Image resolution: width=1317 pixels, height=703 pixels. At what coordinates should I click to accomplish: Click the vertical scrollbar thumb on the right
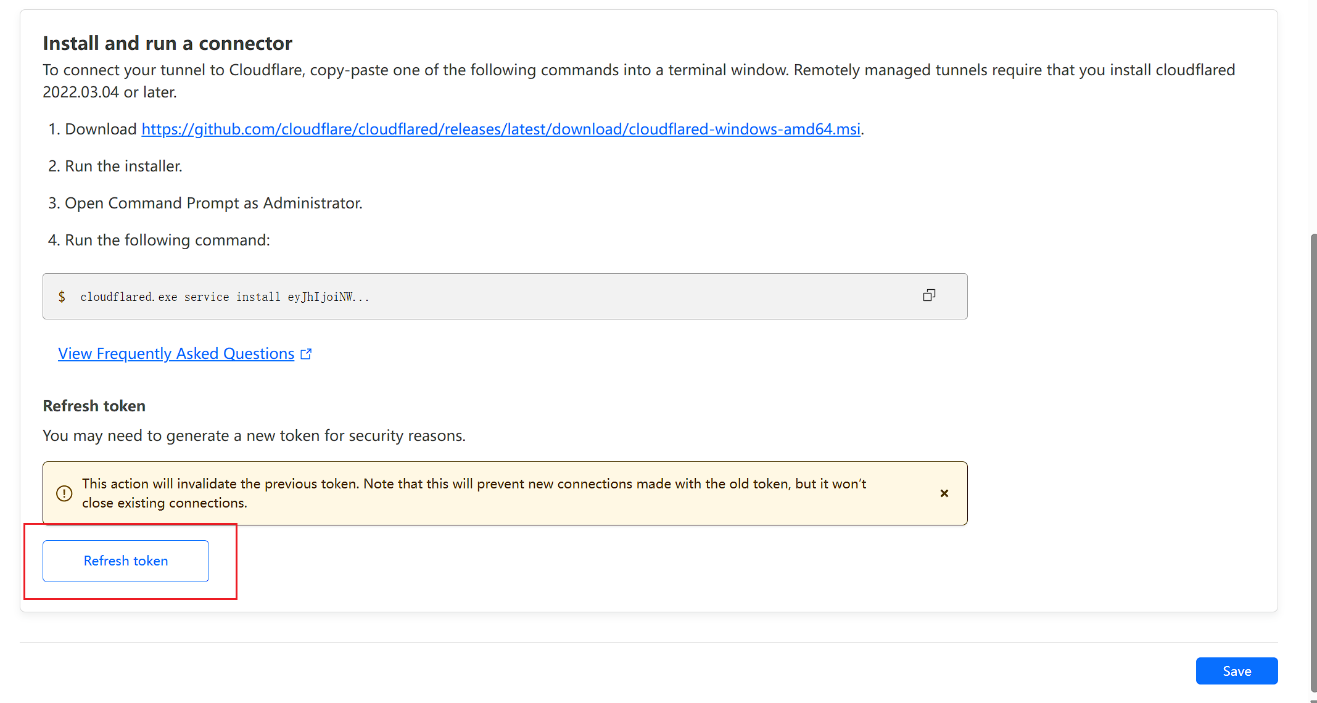[x=1313, y=462]
